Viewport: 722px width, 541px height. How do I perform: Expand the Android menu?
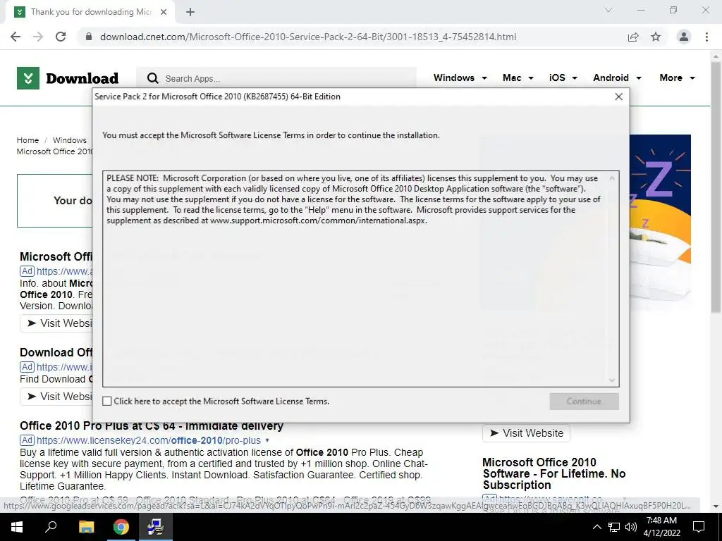click(x=617, y=77)
